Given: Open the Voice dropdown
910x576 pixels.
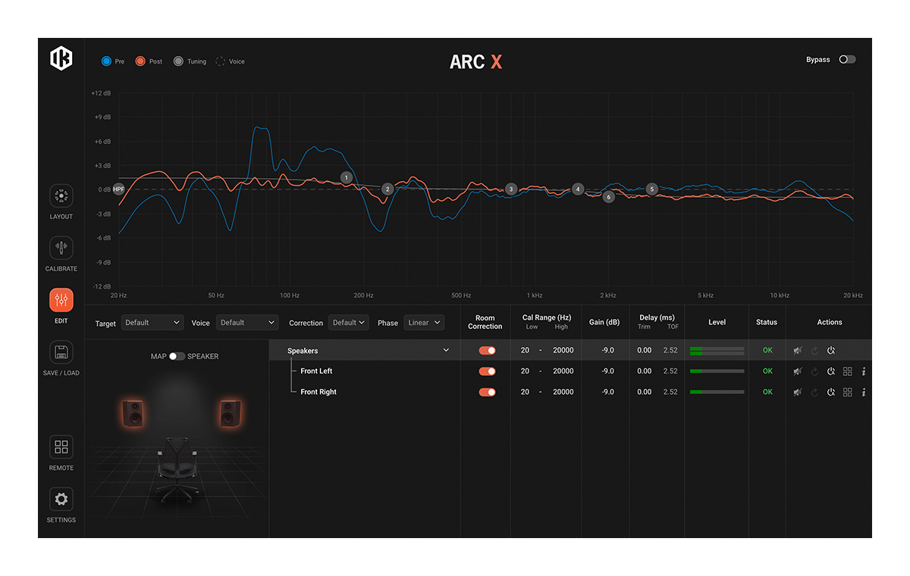Looking at the screenshot, I should [247, 323].
